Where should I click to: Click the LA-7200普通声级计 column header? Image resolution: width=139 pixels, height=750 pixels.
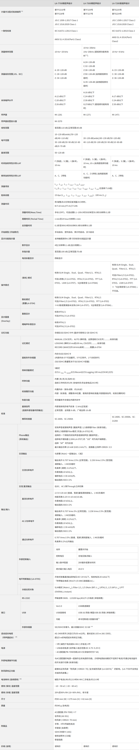pos(121,3)
